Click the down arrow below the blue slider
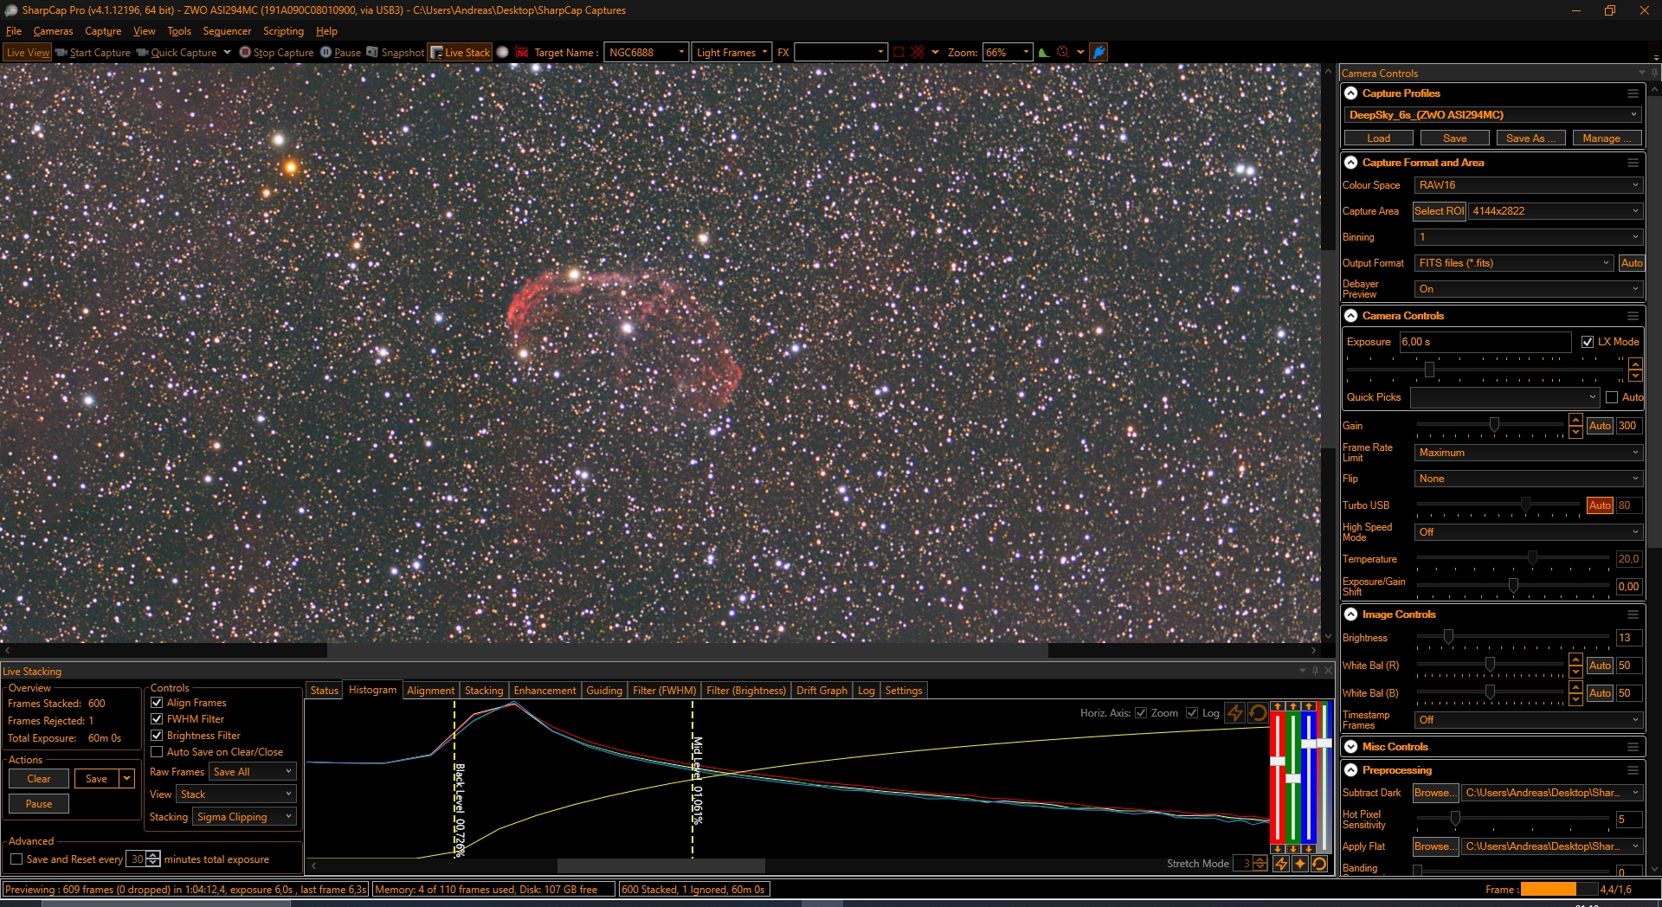Screen dimensions: 1662x907 pos(1309,849)
